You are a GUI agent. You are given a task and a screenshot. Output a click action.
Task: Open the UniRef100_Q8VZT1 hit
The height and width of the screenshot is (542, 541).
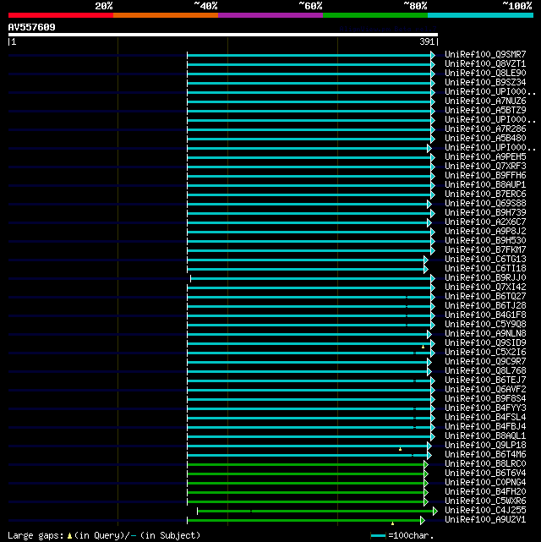485,64
